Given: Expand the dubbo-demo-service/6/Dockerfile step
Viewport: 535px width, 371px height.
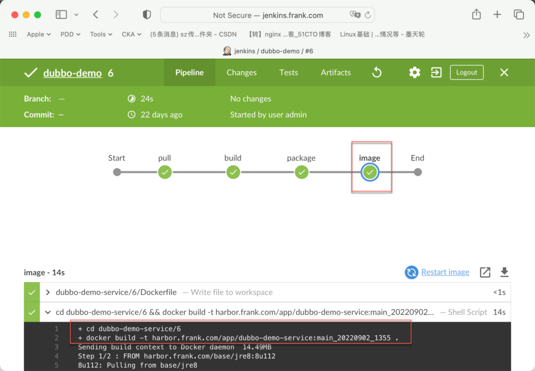Looking at the screenshot, I should coord(48,292).
